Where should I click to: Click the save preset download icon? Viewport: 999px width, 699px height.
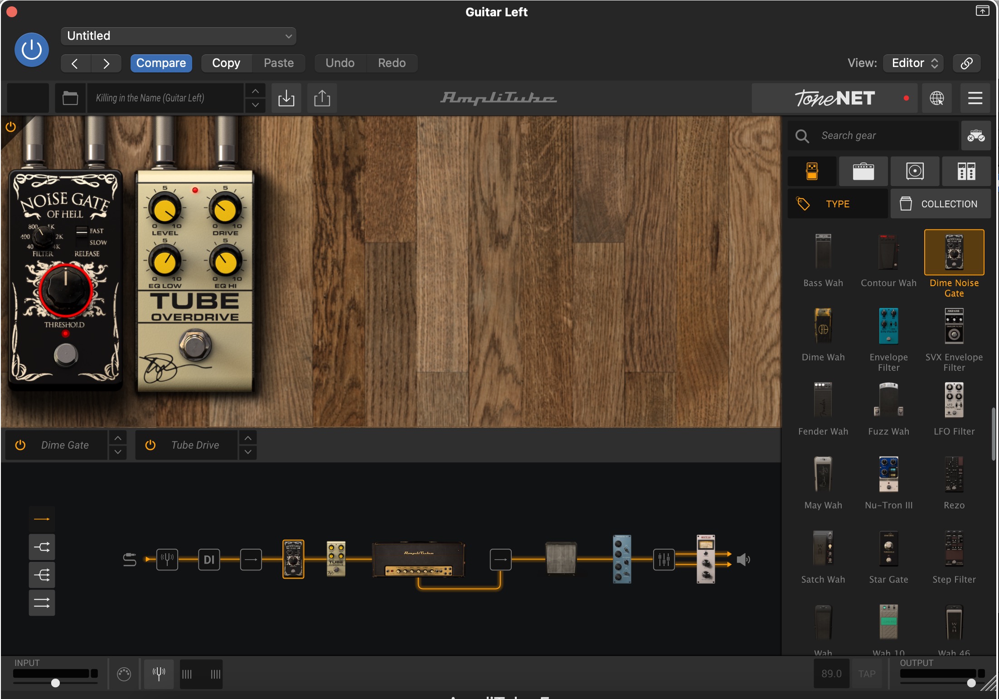(x=286, y=98)
